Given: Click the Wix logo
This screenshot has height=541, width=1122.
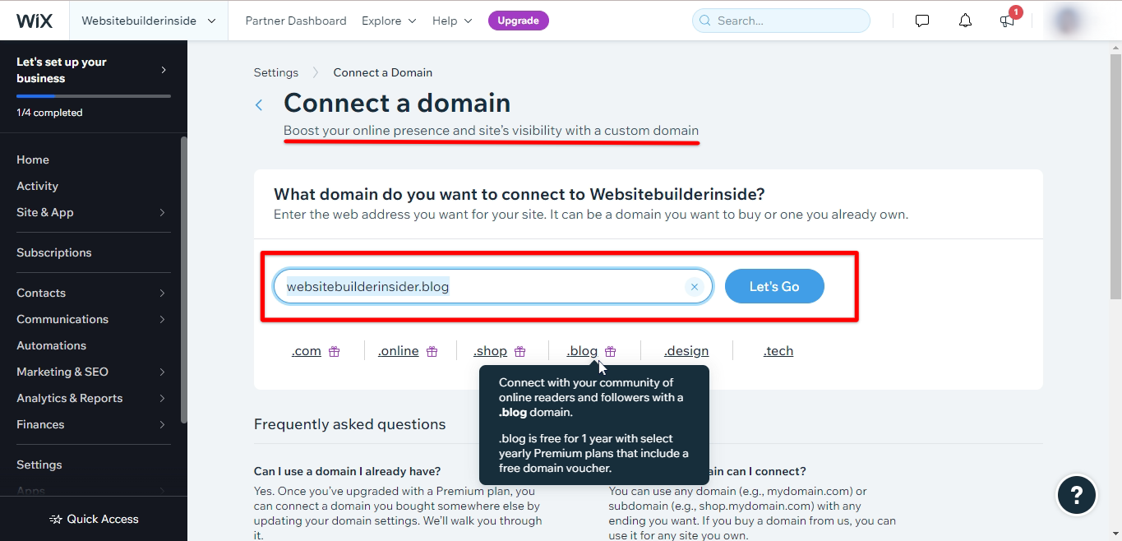Looking at the screenshot, I should (35, 21).
